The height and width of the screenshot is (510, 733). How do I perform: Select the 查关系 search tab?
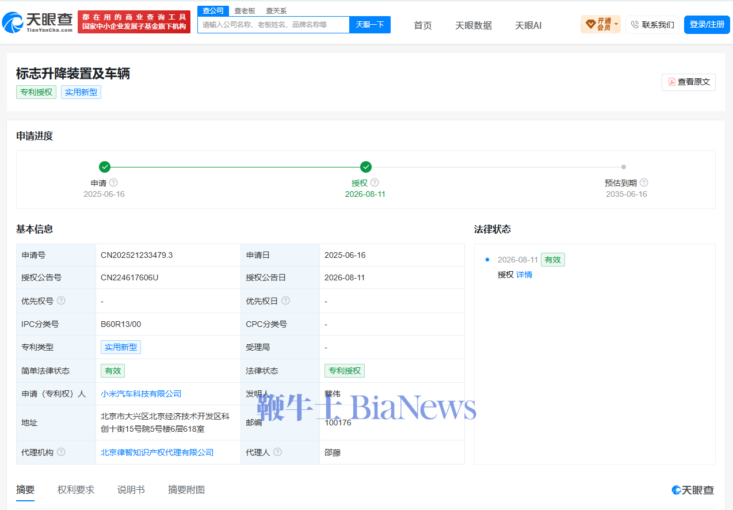click(276, 11)
